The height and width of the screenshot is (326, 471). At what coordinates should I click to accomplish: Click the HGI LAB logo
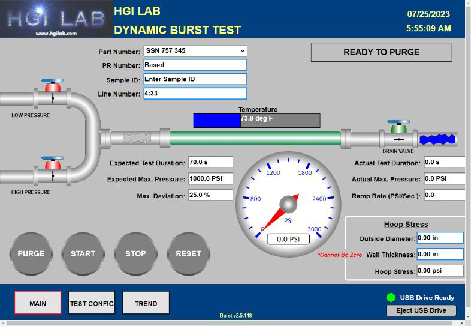(56, 19)
